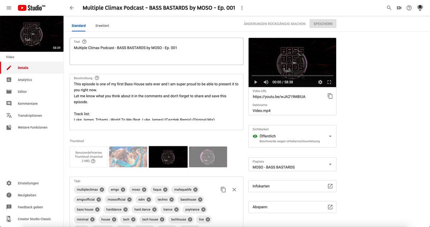Image resolution: width=430 pixels, height=227 pixels.
Task: Remove the moso tag
Action: [144, 189]
